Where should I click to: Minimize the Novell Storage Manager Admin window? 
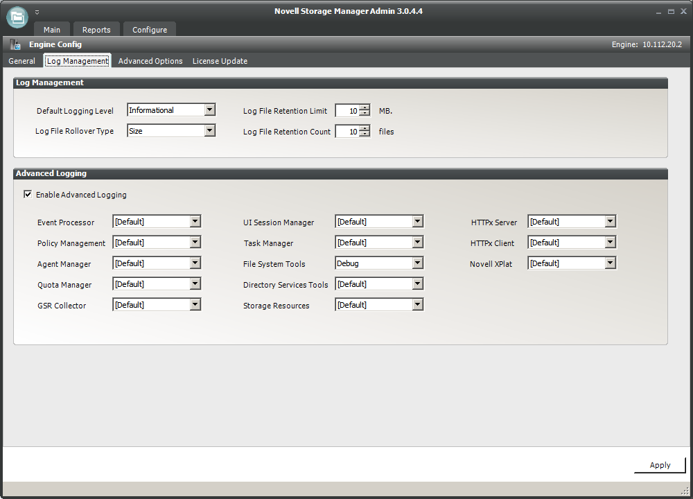658,12
